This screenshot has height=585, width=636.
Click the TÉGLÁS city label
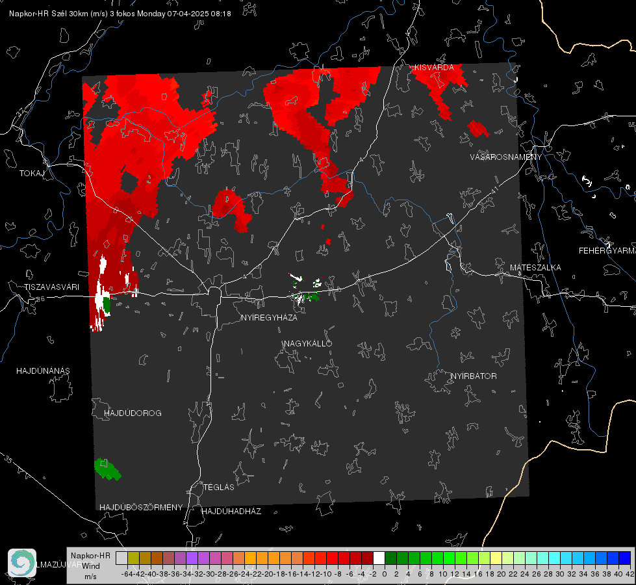[219, 487]
